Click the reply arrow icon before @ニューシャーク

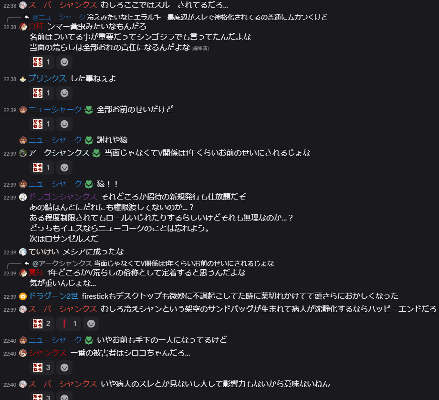pyautogui.click(x=27, y=17)
